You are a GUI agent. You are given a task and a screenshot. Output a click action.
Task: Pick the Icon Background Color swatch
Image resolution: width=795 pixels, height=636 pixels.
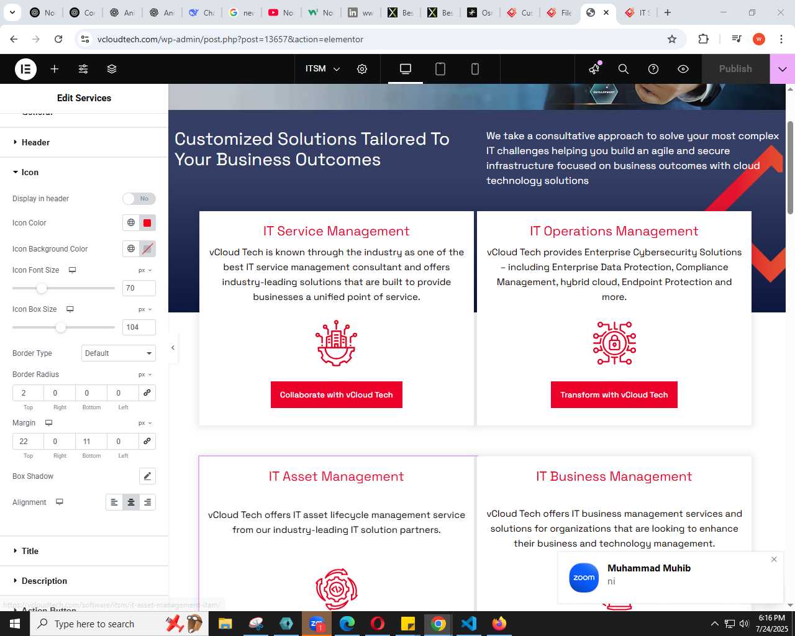pos(147,249)
